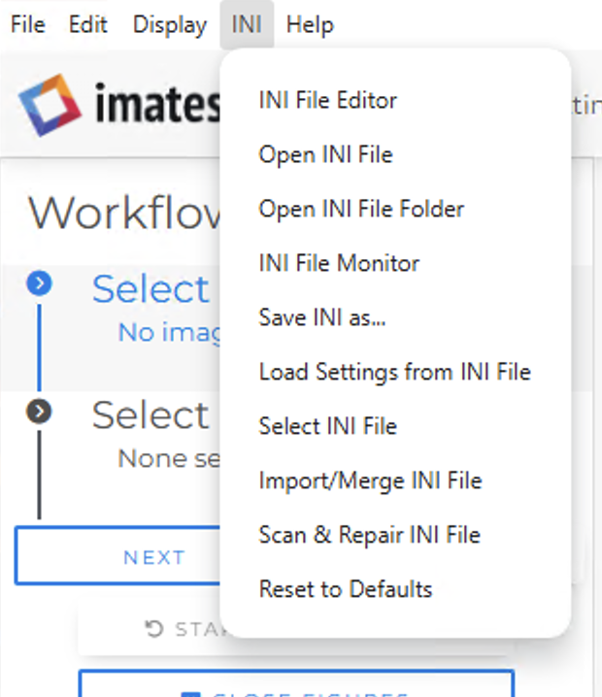The width and height of the screenshot is (602, 697).
Task: Select Reset to Defaults
Action: pyautogui.click(x=345, y=589)
